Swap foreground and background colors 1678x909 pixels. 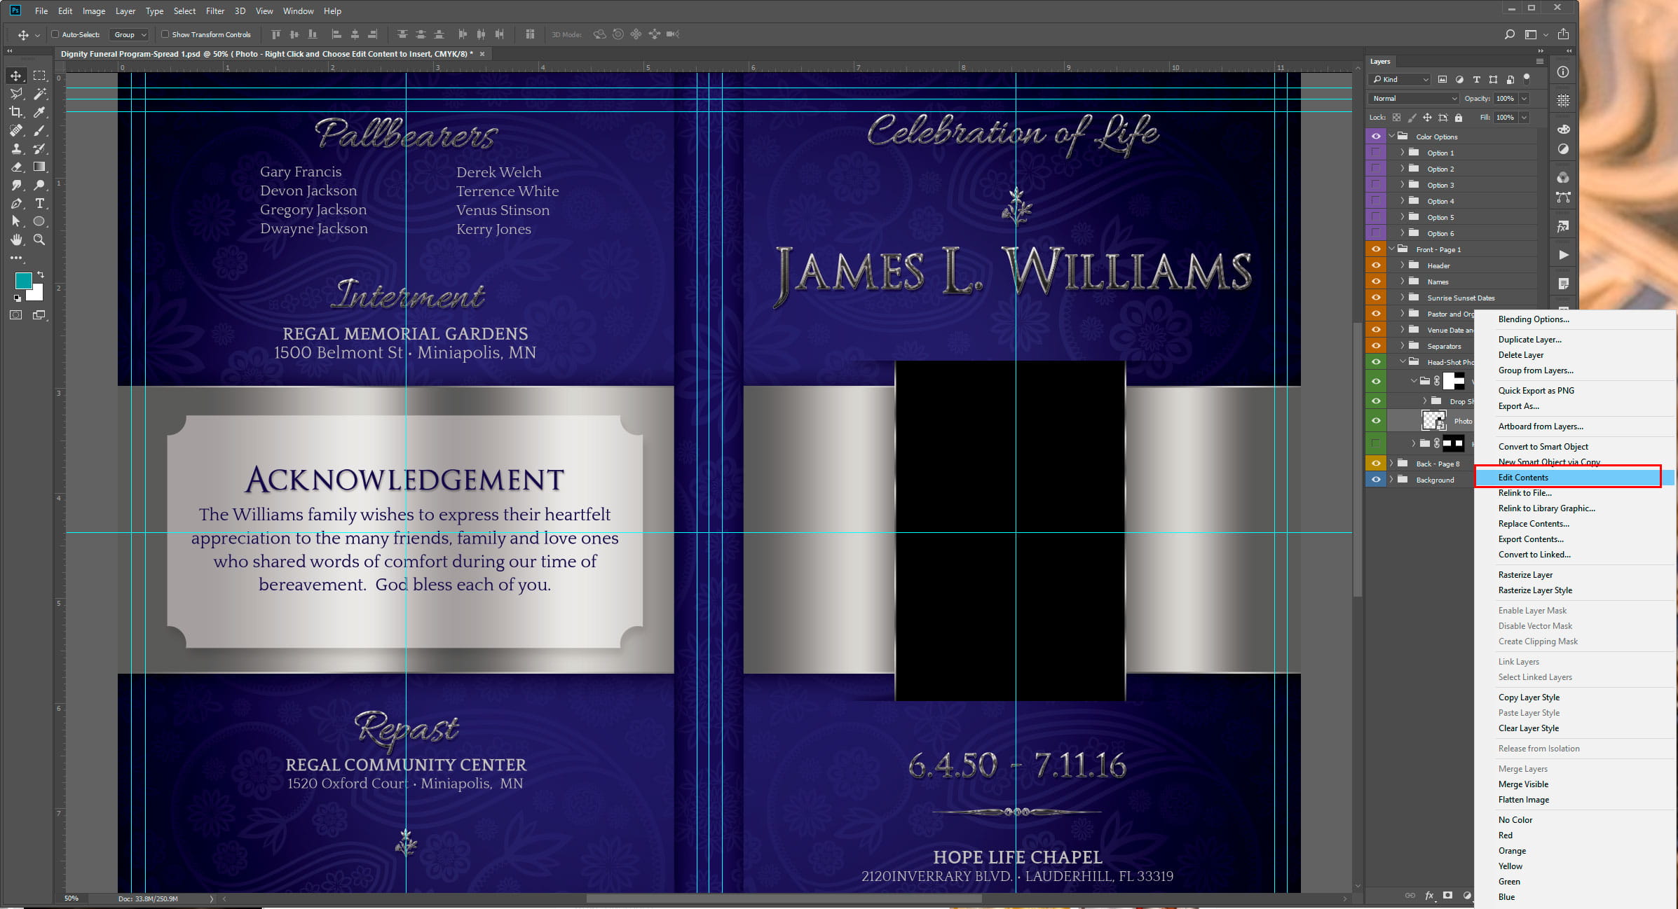tap(41, 275)
